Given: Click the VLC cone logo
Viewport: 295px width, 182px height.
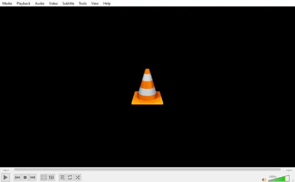Looking at the screenshot, I should (147, 87).
